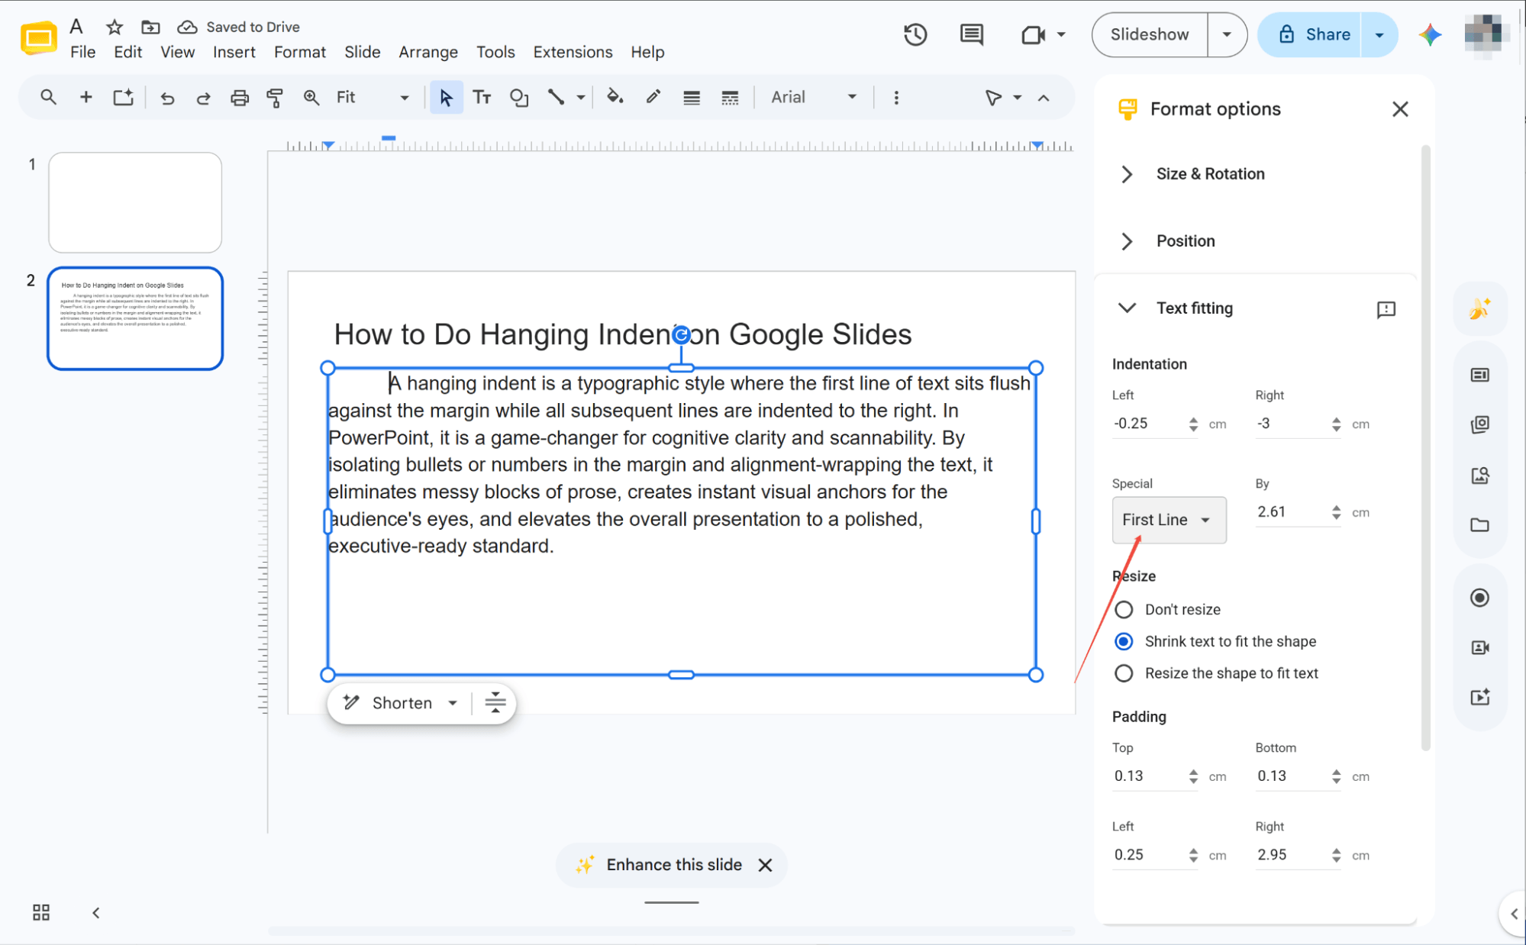Click the Slideshow button
Viewport: 1526px width, 945px height.
[x=1149, y=34]
